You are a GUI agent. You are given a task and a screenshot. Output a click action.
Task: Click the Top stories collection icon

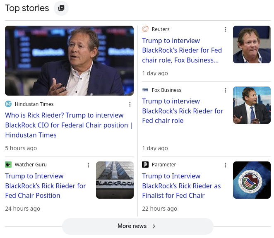point(61,8)
